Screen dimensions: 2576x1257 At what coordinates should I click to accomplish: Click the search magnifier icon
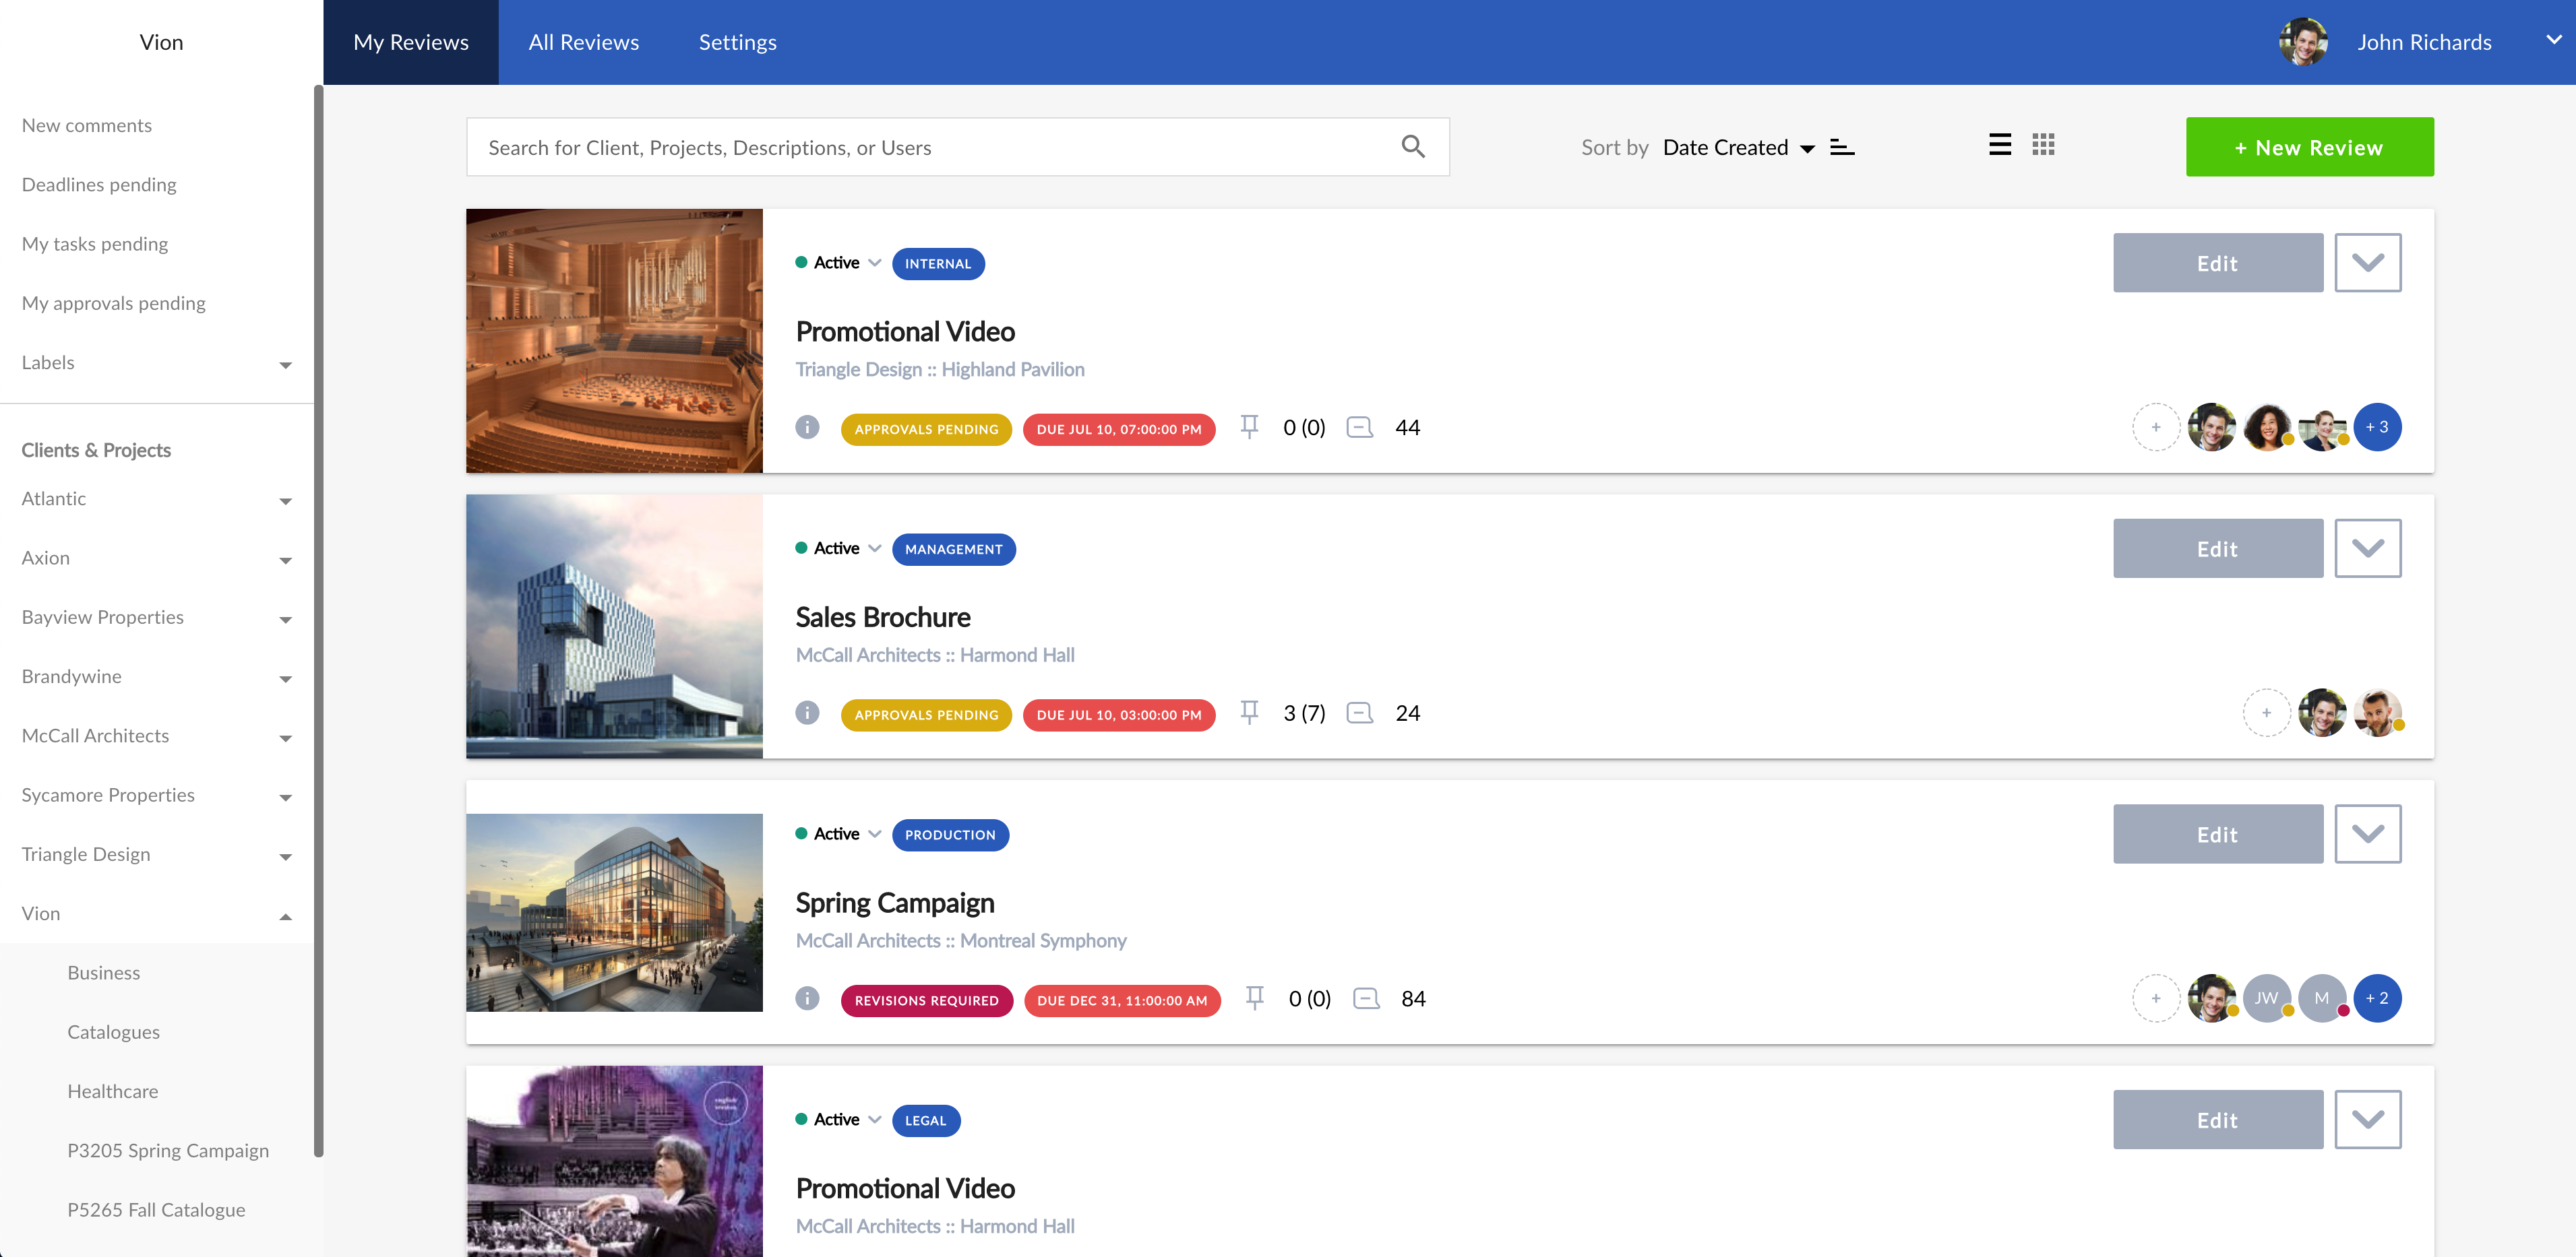(1413, 146)
